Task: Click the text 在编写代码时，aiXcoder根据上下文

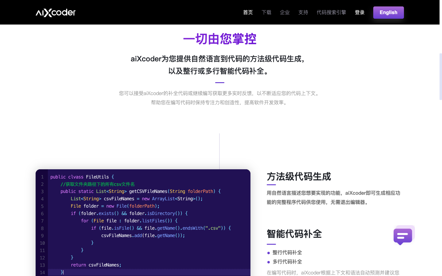Action: 333,273
